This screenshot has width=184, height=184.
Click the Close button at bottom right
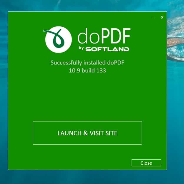[x=146, y=163]
